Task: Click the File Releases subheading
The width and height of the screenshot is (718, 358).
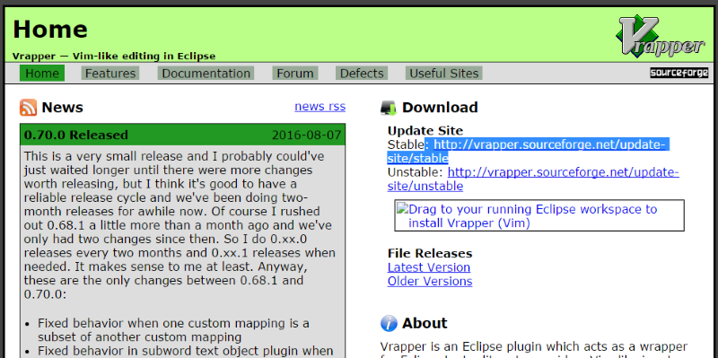Action: (x=430, y=253)
